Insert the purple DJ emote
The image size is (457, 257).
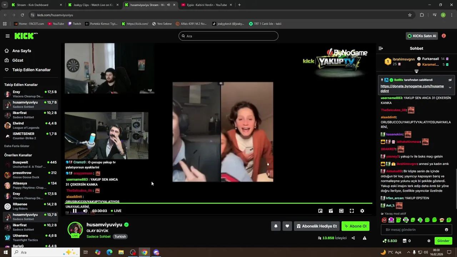pos(391,220)
